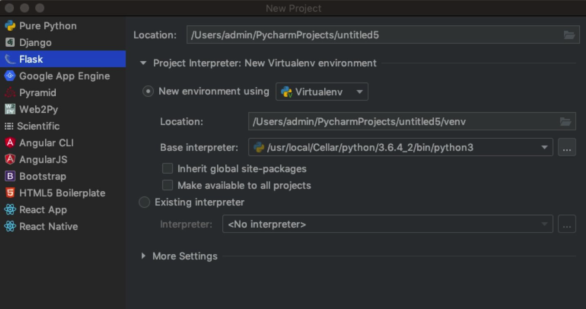
Task: Check Make available to all projects
Action: (x=167, y=185)
